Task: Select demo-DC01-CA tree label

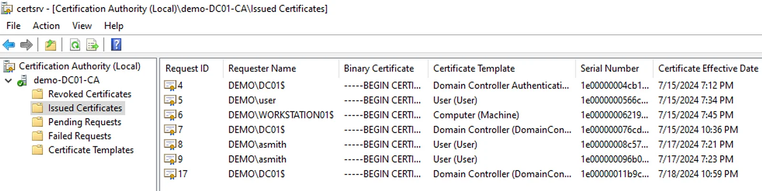Action: (67, 80)
